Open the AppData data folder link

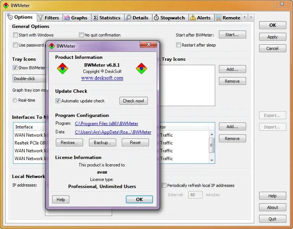click(113, 132)
